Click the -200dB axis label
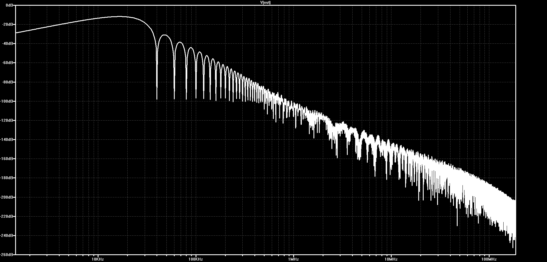The image size is (547, 262). [x=7, y=197]
